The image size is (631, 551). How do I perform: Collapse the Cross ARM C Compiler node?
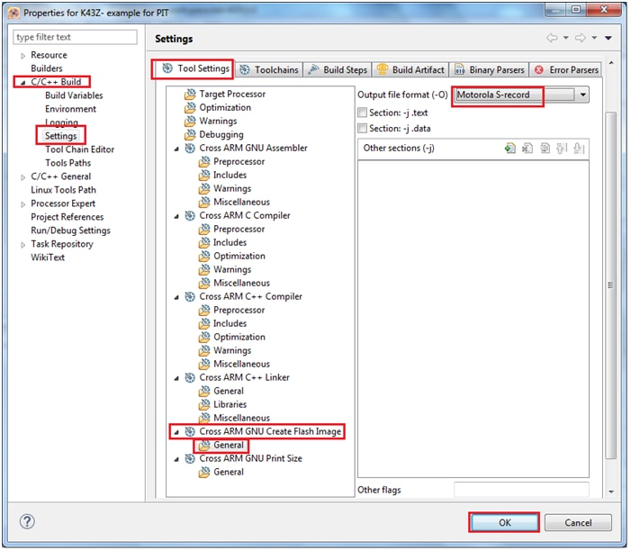[176, 217]
